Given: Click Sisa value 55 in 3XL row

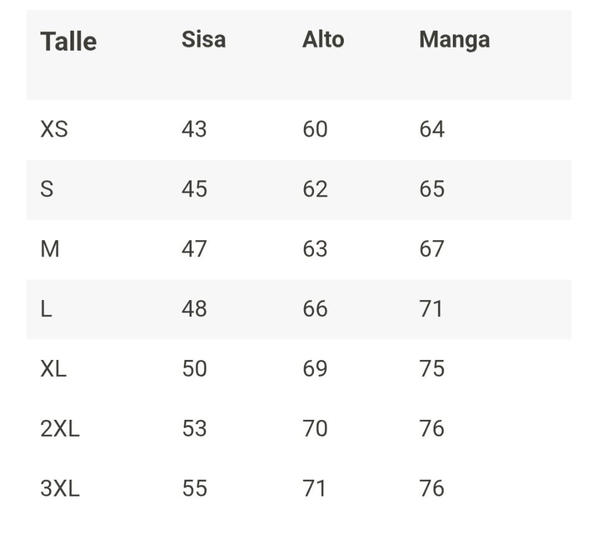Looking at the screenshot, I should (194, 488).
